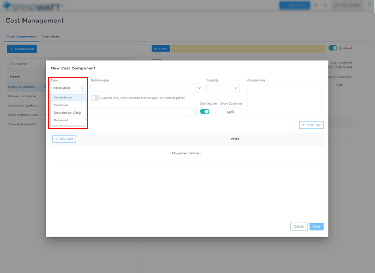Screen dimensions: 375x273
Task: Toggle the Enabled switch in background panel
Action: (x=332, y=48)
